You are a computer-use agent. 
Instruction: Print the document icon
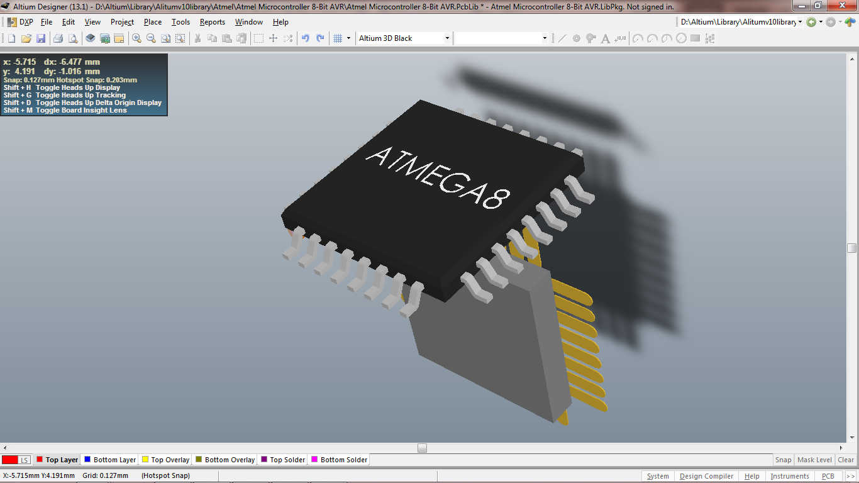58,38
